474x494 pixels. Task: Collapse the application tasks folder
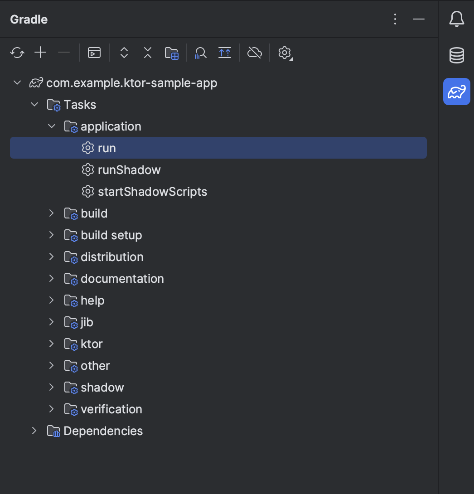[x=52, y=126]
